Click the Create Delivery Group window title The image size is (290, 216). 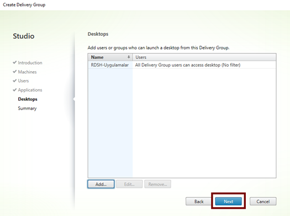click(24, 5)
